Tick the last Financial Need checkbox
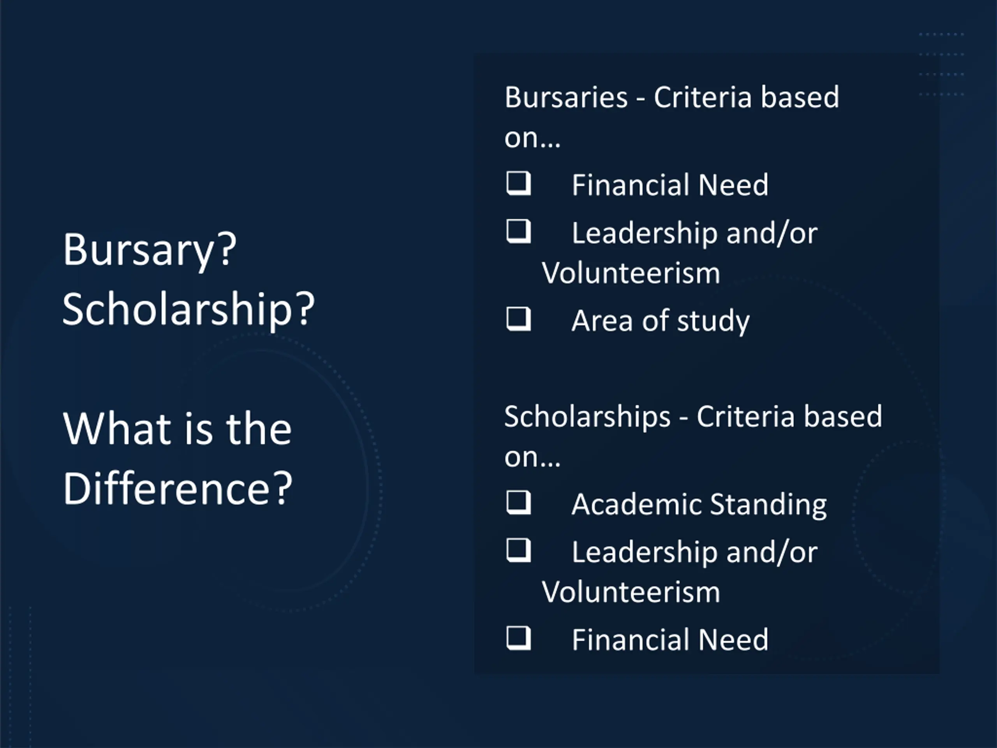Image resolution: width=997 pixels, height=748 pixels. click(x=518, y=638)
